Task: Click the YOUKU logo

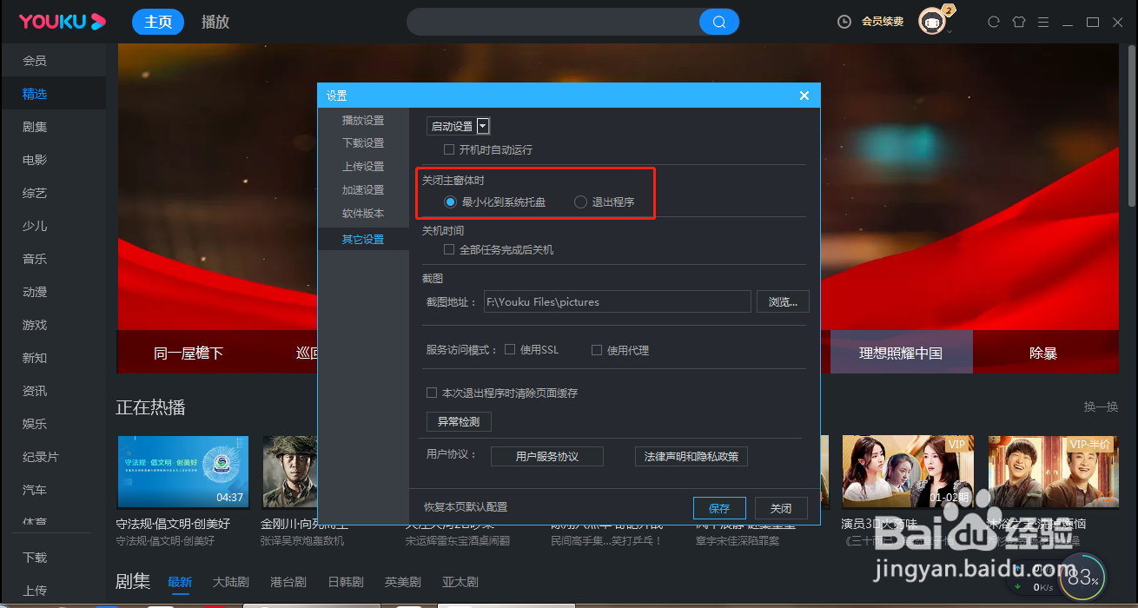Action: 63,22
